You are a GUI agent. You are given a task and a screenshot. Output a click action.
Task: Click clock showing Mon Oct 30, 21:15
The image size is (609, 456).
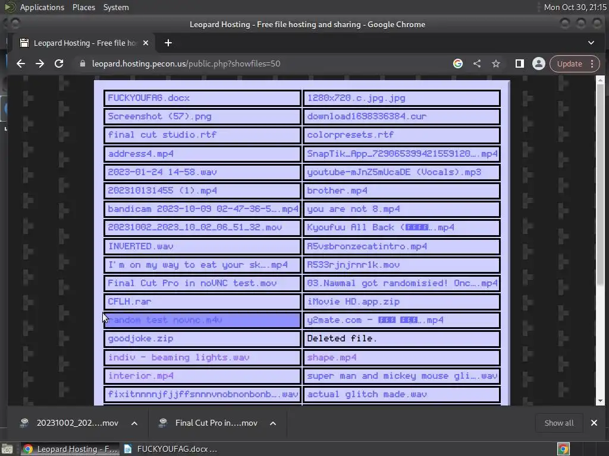(575, 7)
